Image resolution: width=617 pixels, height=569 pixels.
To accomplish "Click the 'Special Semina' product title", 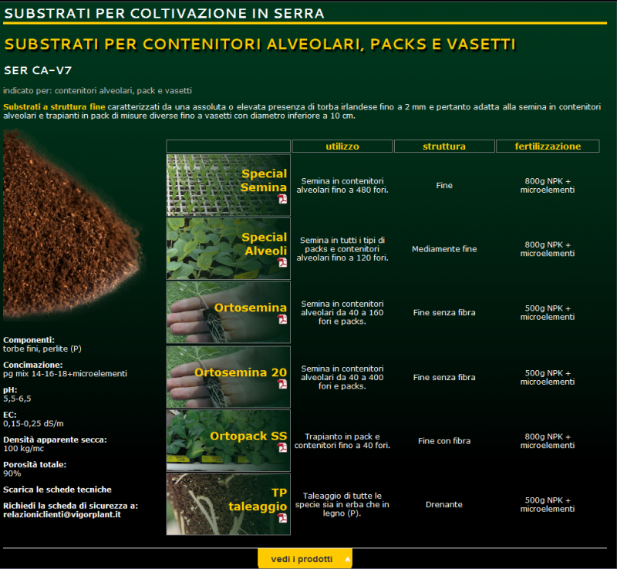I will pyautogui.click(x=264, y=180).
